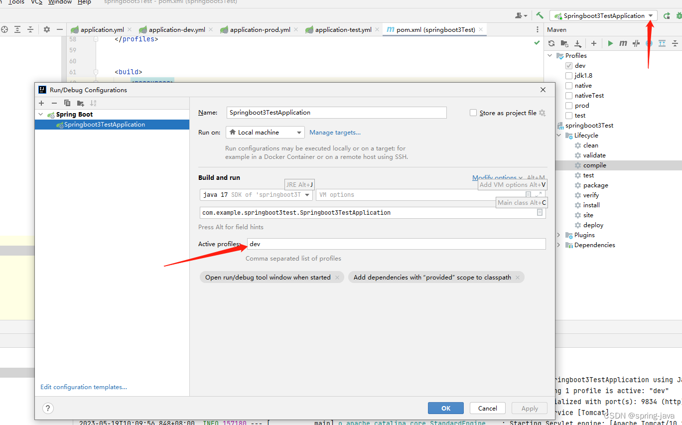
Task: Collapse all icon in project toolbar
Action: 30,29
